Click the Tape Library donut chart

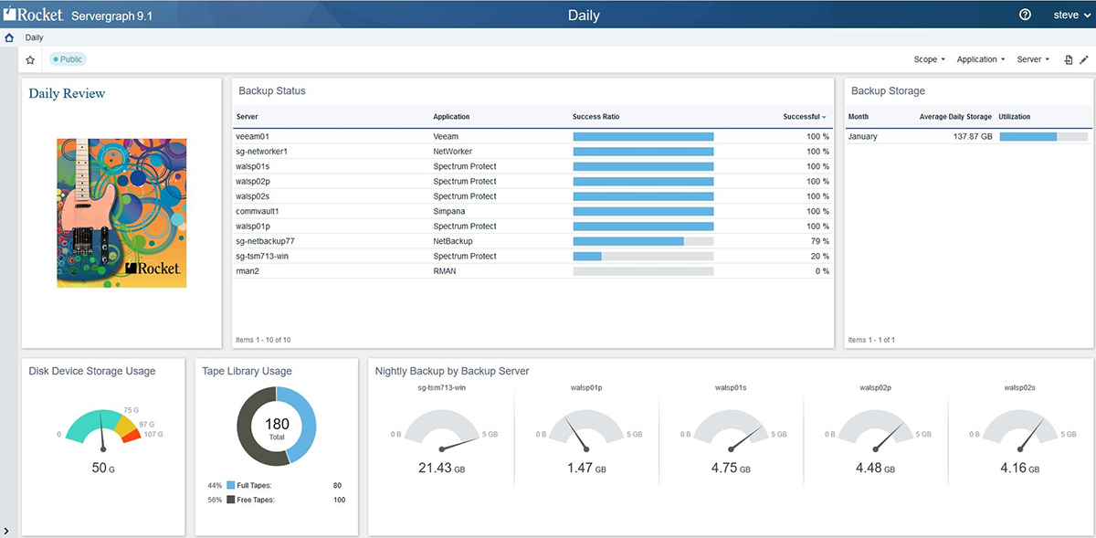[x=277, y=427]
